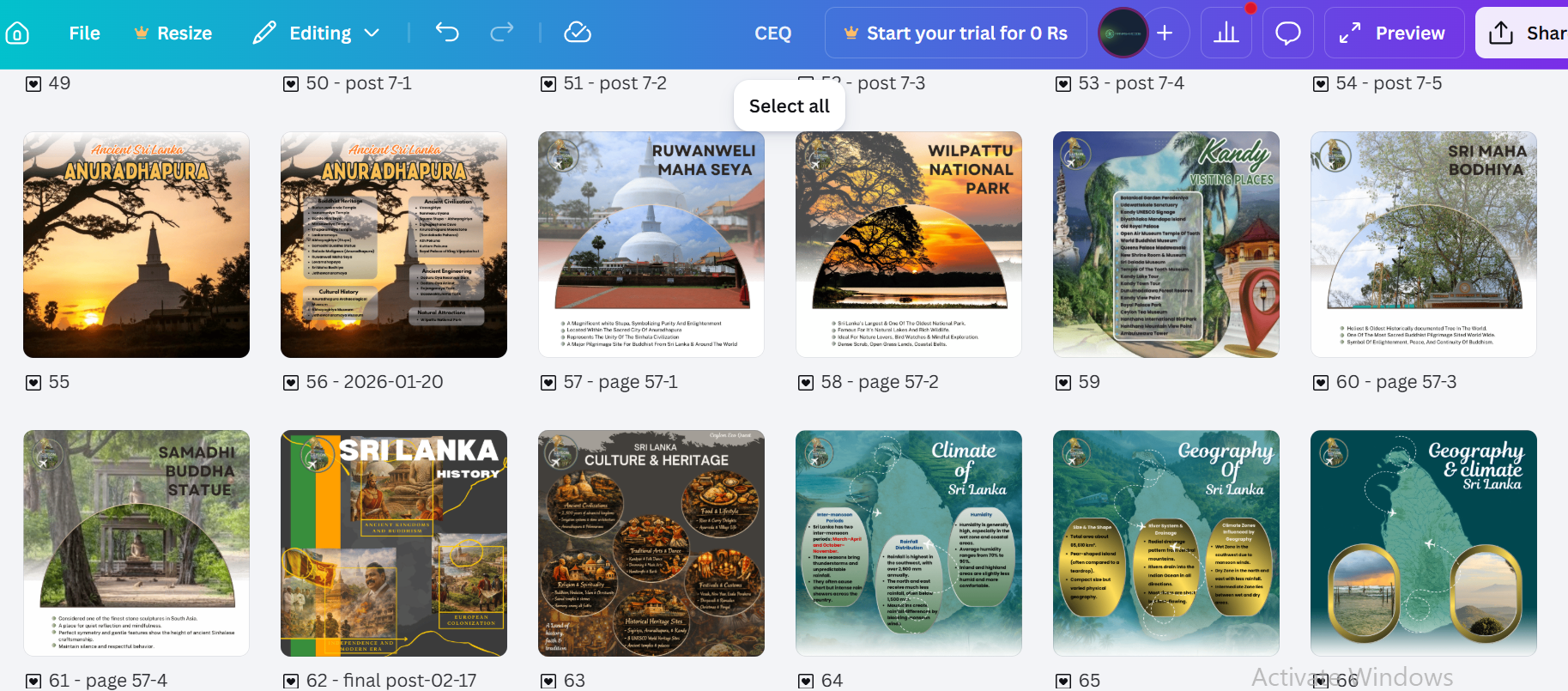This screenshot has height=691, width=1568.
Task: Click the Preview button
Action: [1394, 33]
